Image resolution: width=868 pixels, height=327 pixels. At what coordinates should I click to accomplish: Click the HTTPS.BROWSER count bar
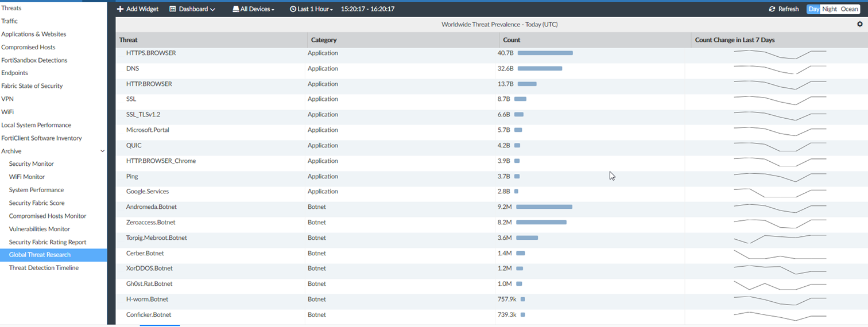point(545,53)
